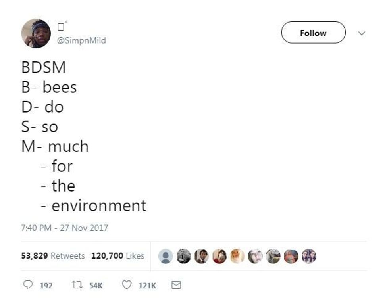The image size is (389, 303).
Task: View the tweet author's profile picture
Action: pos(36,33)
